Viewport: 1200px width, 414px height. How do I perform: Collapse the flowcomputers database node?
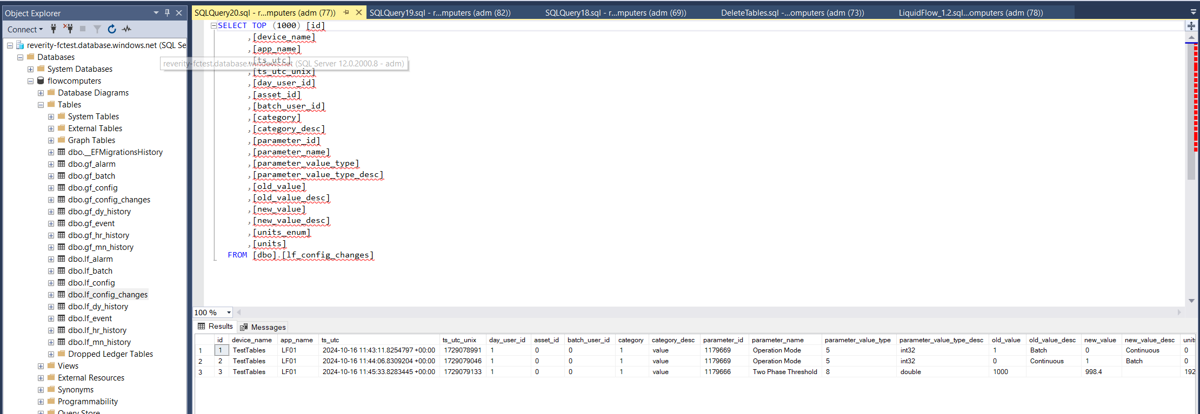coord(31,81)
